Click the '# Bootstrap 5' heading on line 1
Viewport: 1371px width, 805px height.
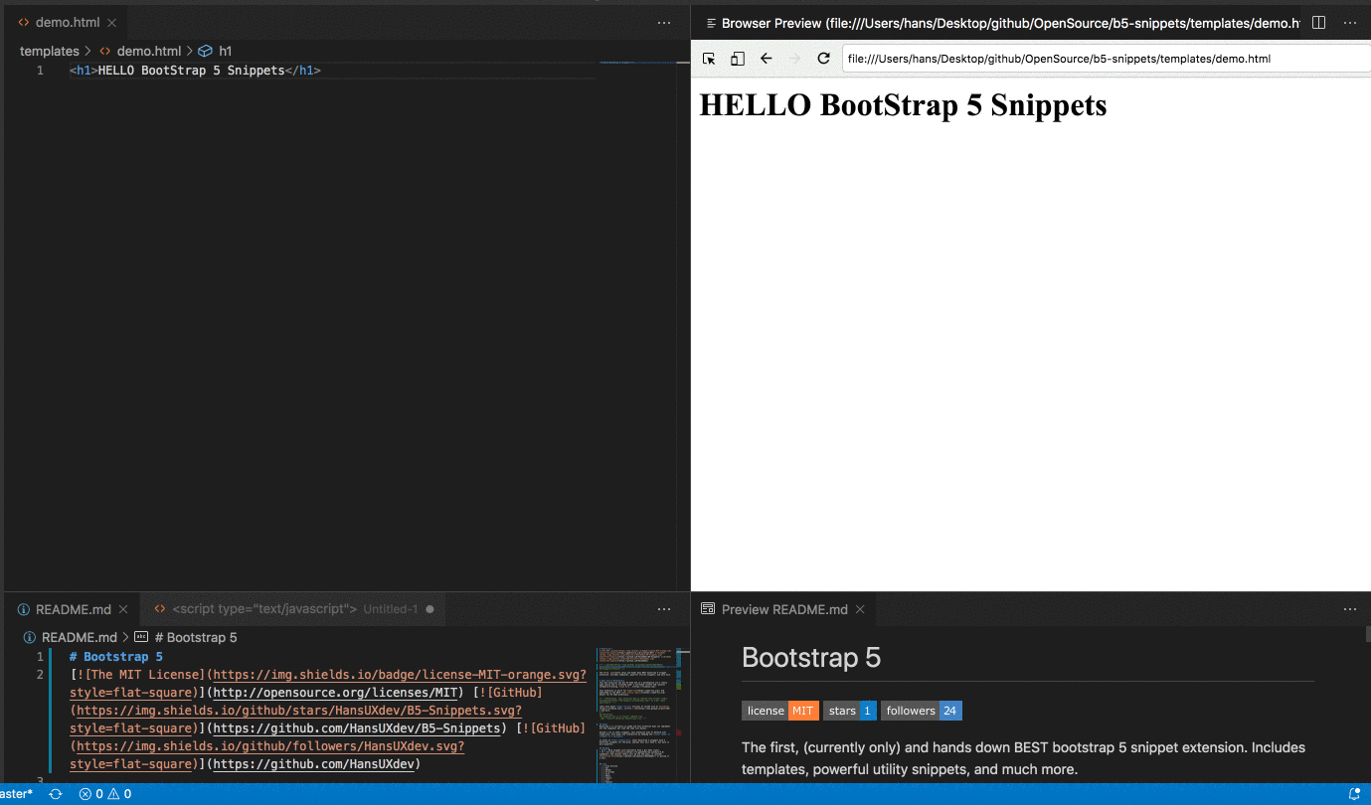pyautogui.click(x=116, y=657)
